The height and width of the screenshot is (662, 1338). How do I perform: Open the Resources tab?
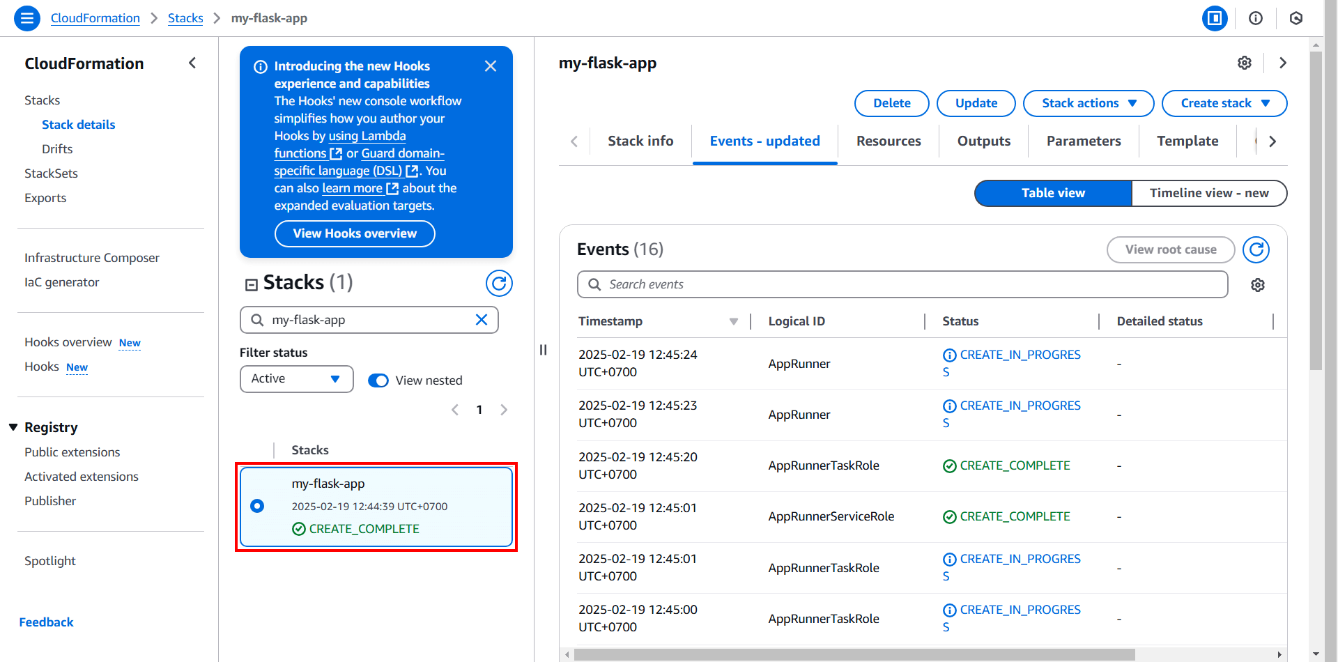coord(889,141)
